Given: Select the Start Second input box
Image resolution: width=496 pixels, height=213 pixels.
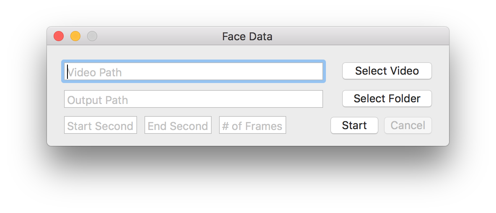Looking at the screenshot, I should tap(101, 125).
